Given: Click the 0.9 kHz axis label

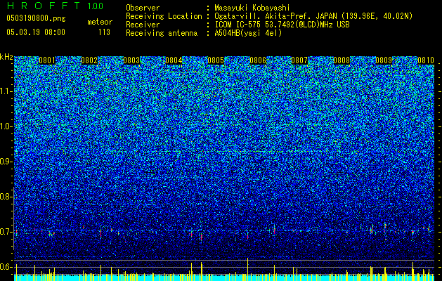Looking at the screenshot, I should 6,162.
